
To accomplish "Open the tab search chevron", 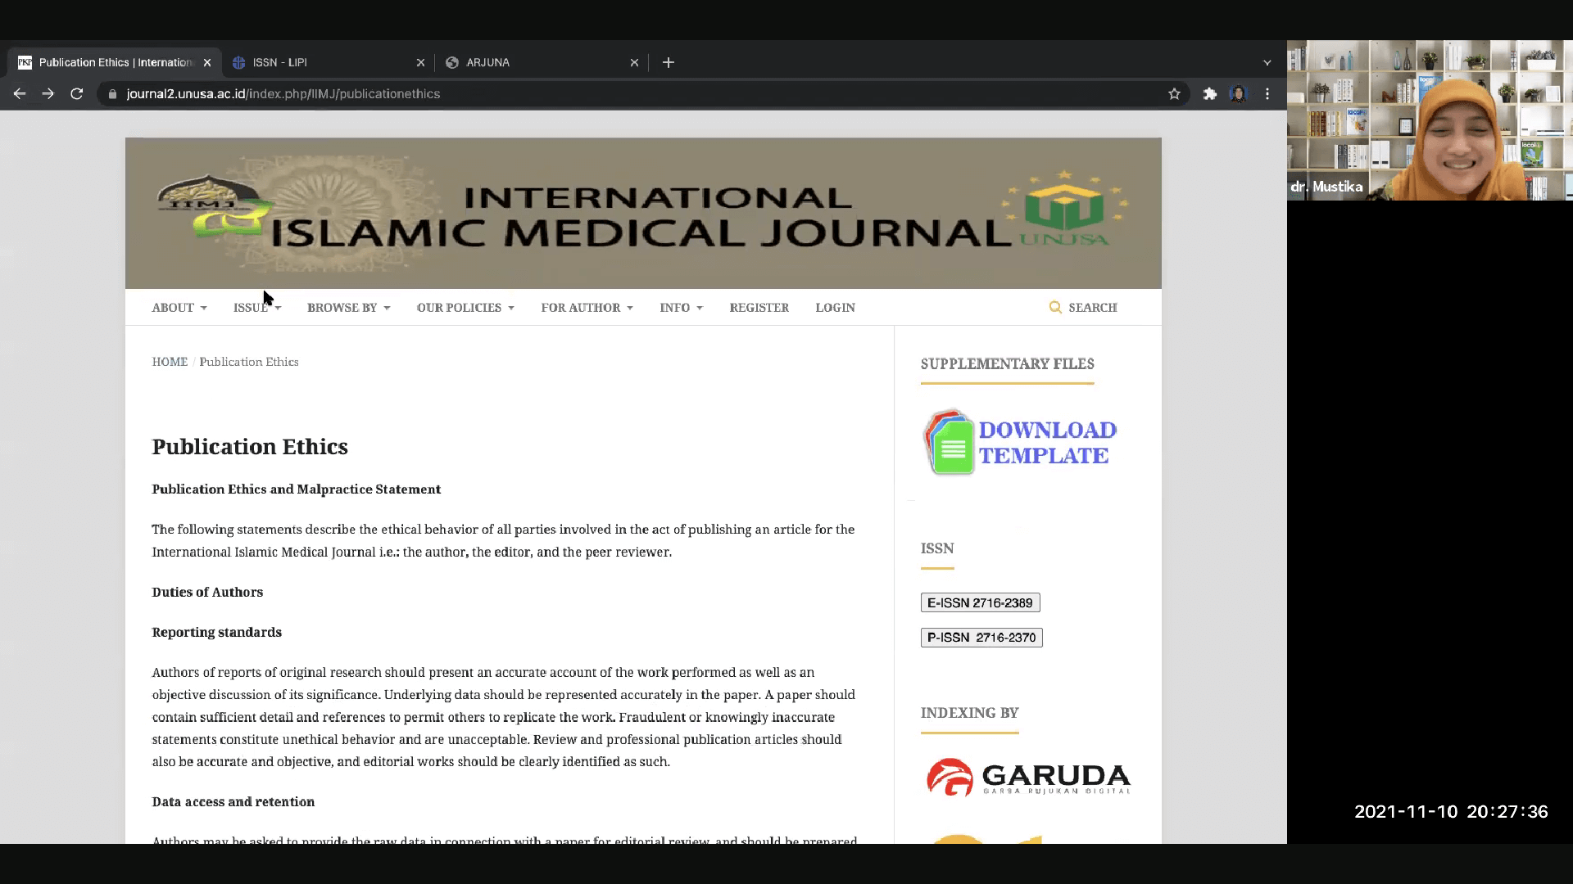I will click(x=1267, y=62).
